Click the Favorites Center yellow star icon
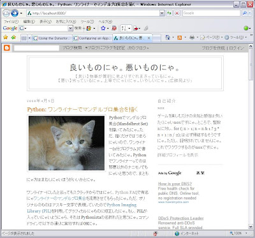Screen dimensions: 255x238 (6, 38)
